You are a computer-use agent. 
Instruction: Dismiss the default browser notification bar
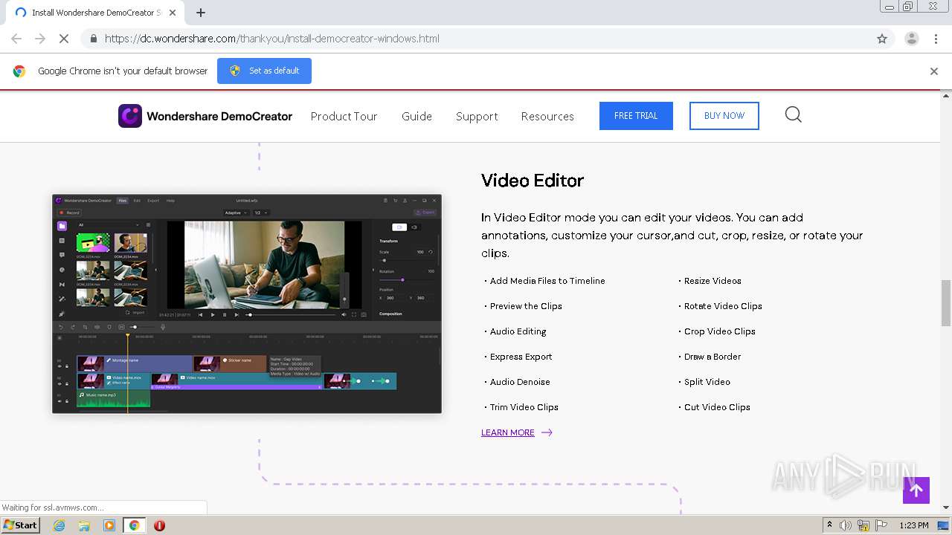934,71
